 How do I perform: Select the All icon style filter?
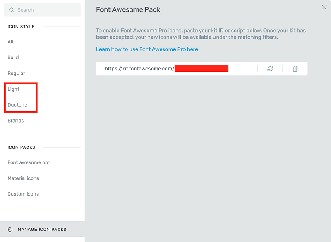(x=10, y=42)
